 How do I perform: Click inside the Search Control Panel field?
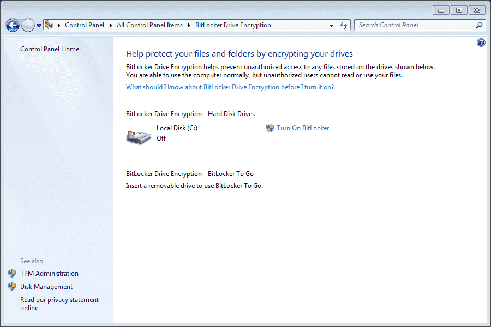coord(415,25)
